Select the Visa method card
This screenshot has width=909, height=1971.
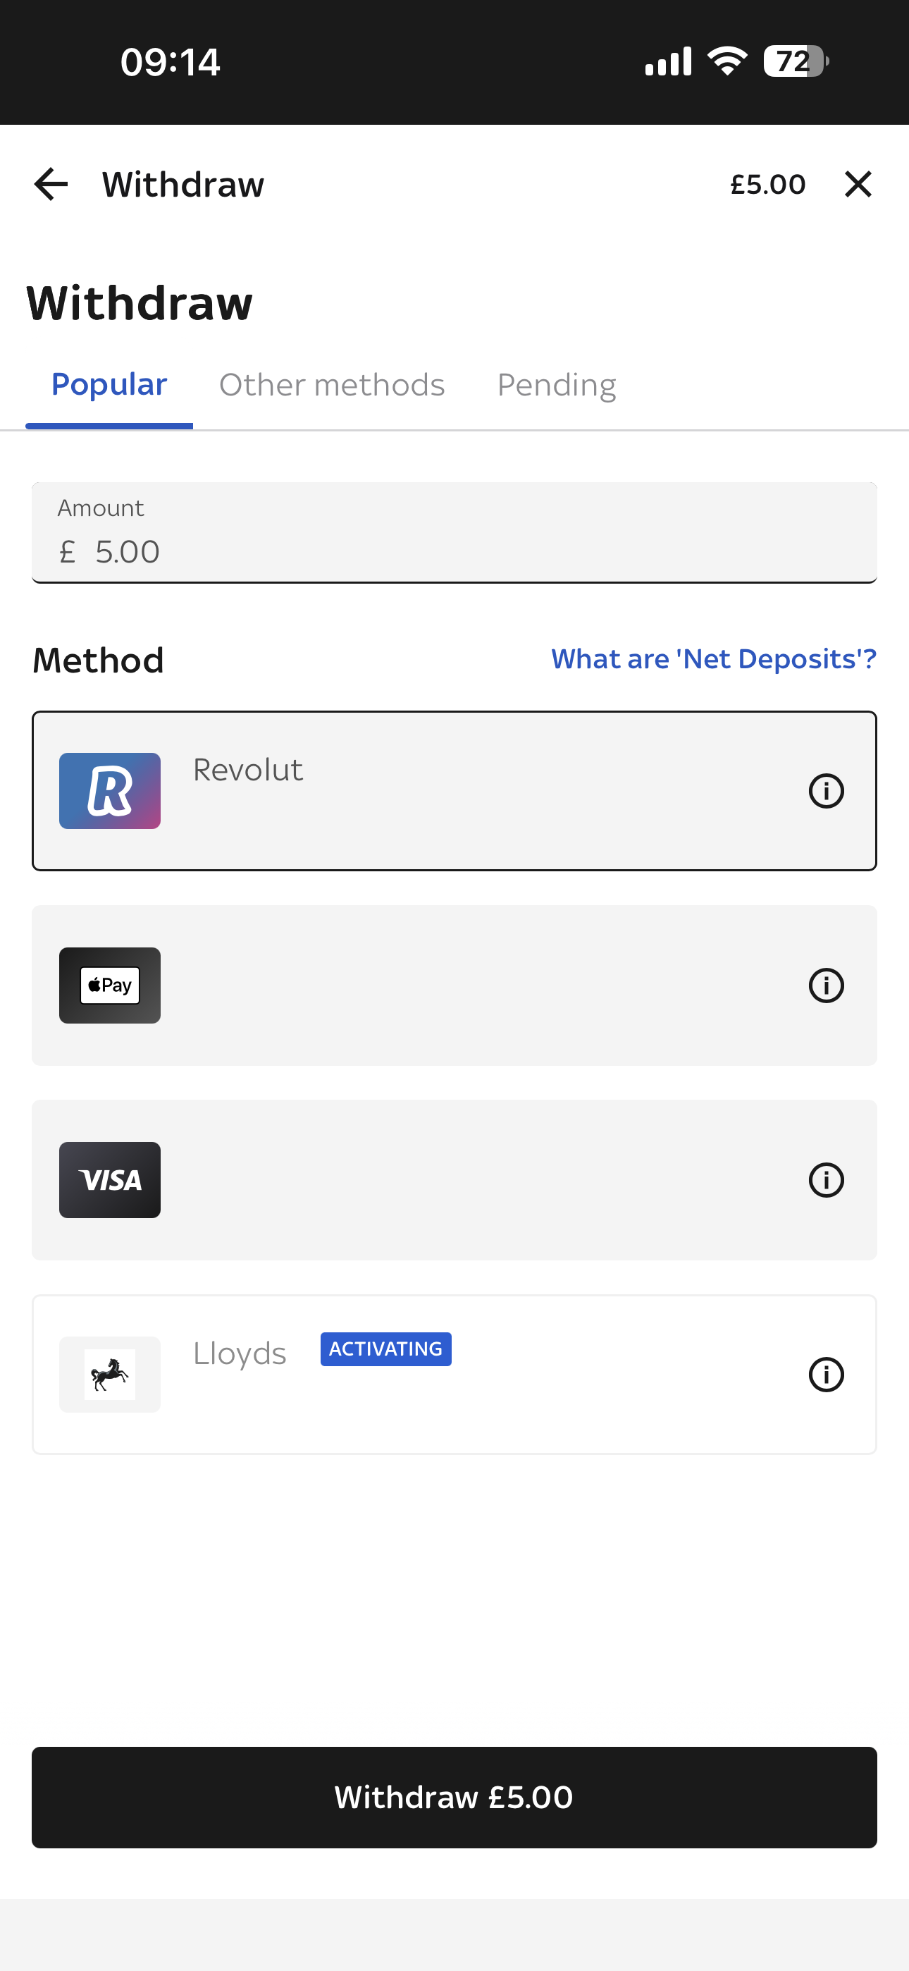455,1180
